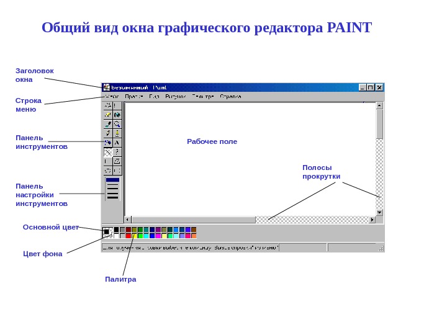Viewport: 447px width, 335px height.
Task: Pick the cyan palette swatch
Action: (x=147, y=236)
